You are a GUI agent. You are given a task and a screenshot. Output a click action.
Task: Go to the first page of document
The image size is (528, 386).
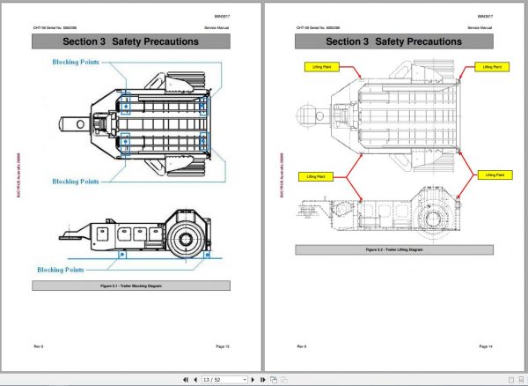point(186,380)
